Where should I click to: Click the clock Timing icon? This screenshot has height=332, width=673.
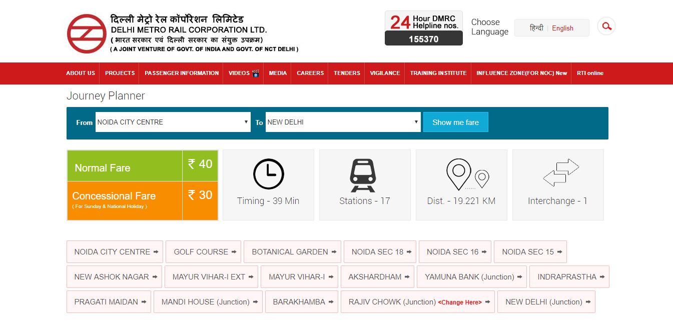[268, 174]
